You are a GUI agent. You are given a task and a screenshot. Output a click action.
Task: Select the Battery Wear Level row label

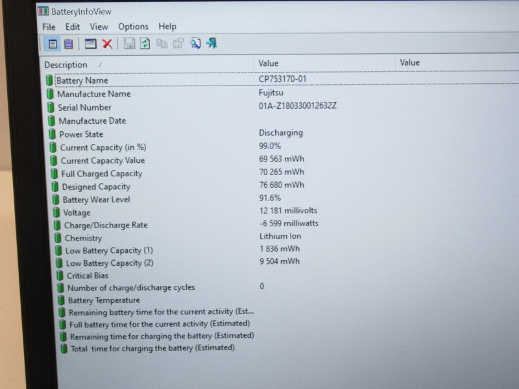pyautogui.click(x=96, y=200)
